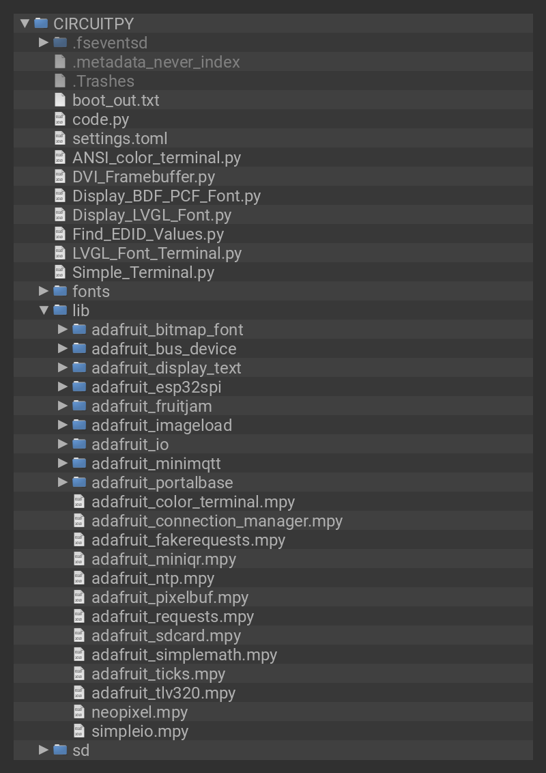The image size is (546, 773).
Task: Click the adafruit_ntp.mpy file icon
Action: [79, 578]
